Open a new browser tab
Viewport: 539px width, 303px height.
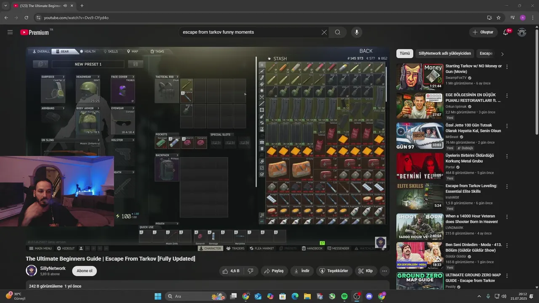[x=82, y=6]
